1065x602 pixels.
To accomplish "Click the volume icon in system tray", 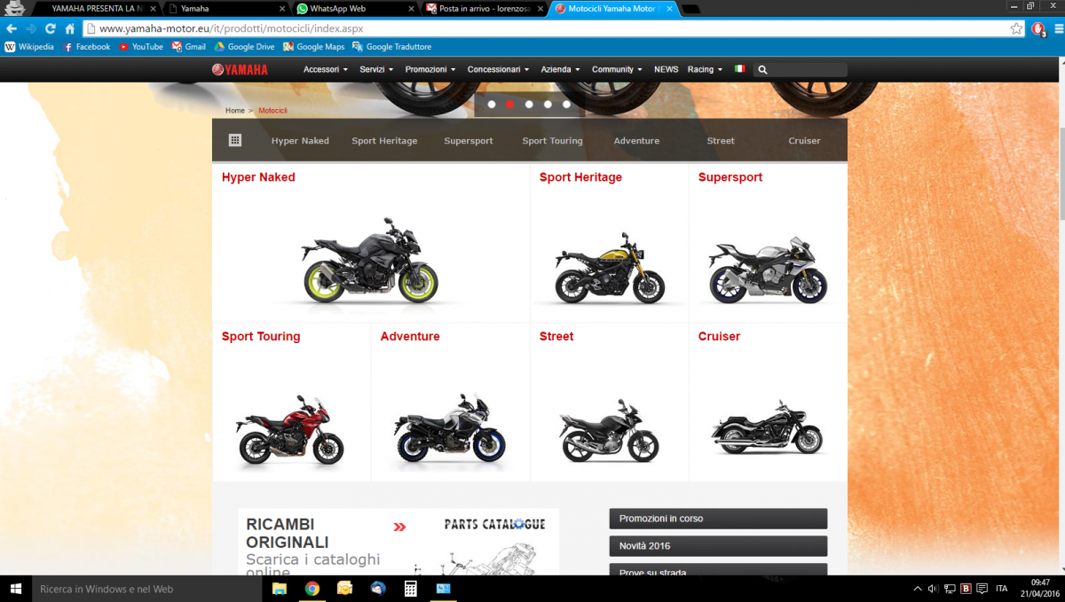I will click(933, 589).
